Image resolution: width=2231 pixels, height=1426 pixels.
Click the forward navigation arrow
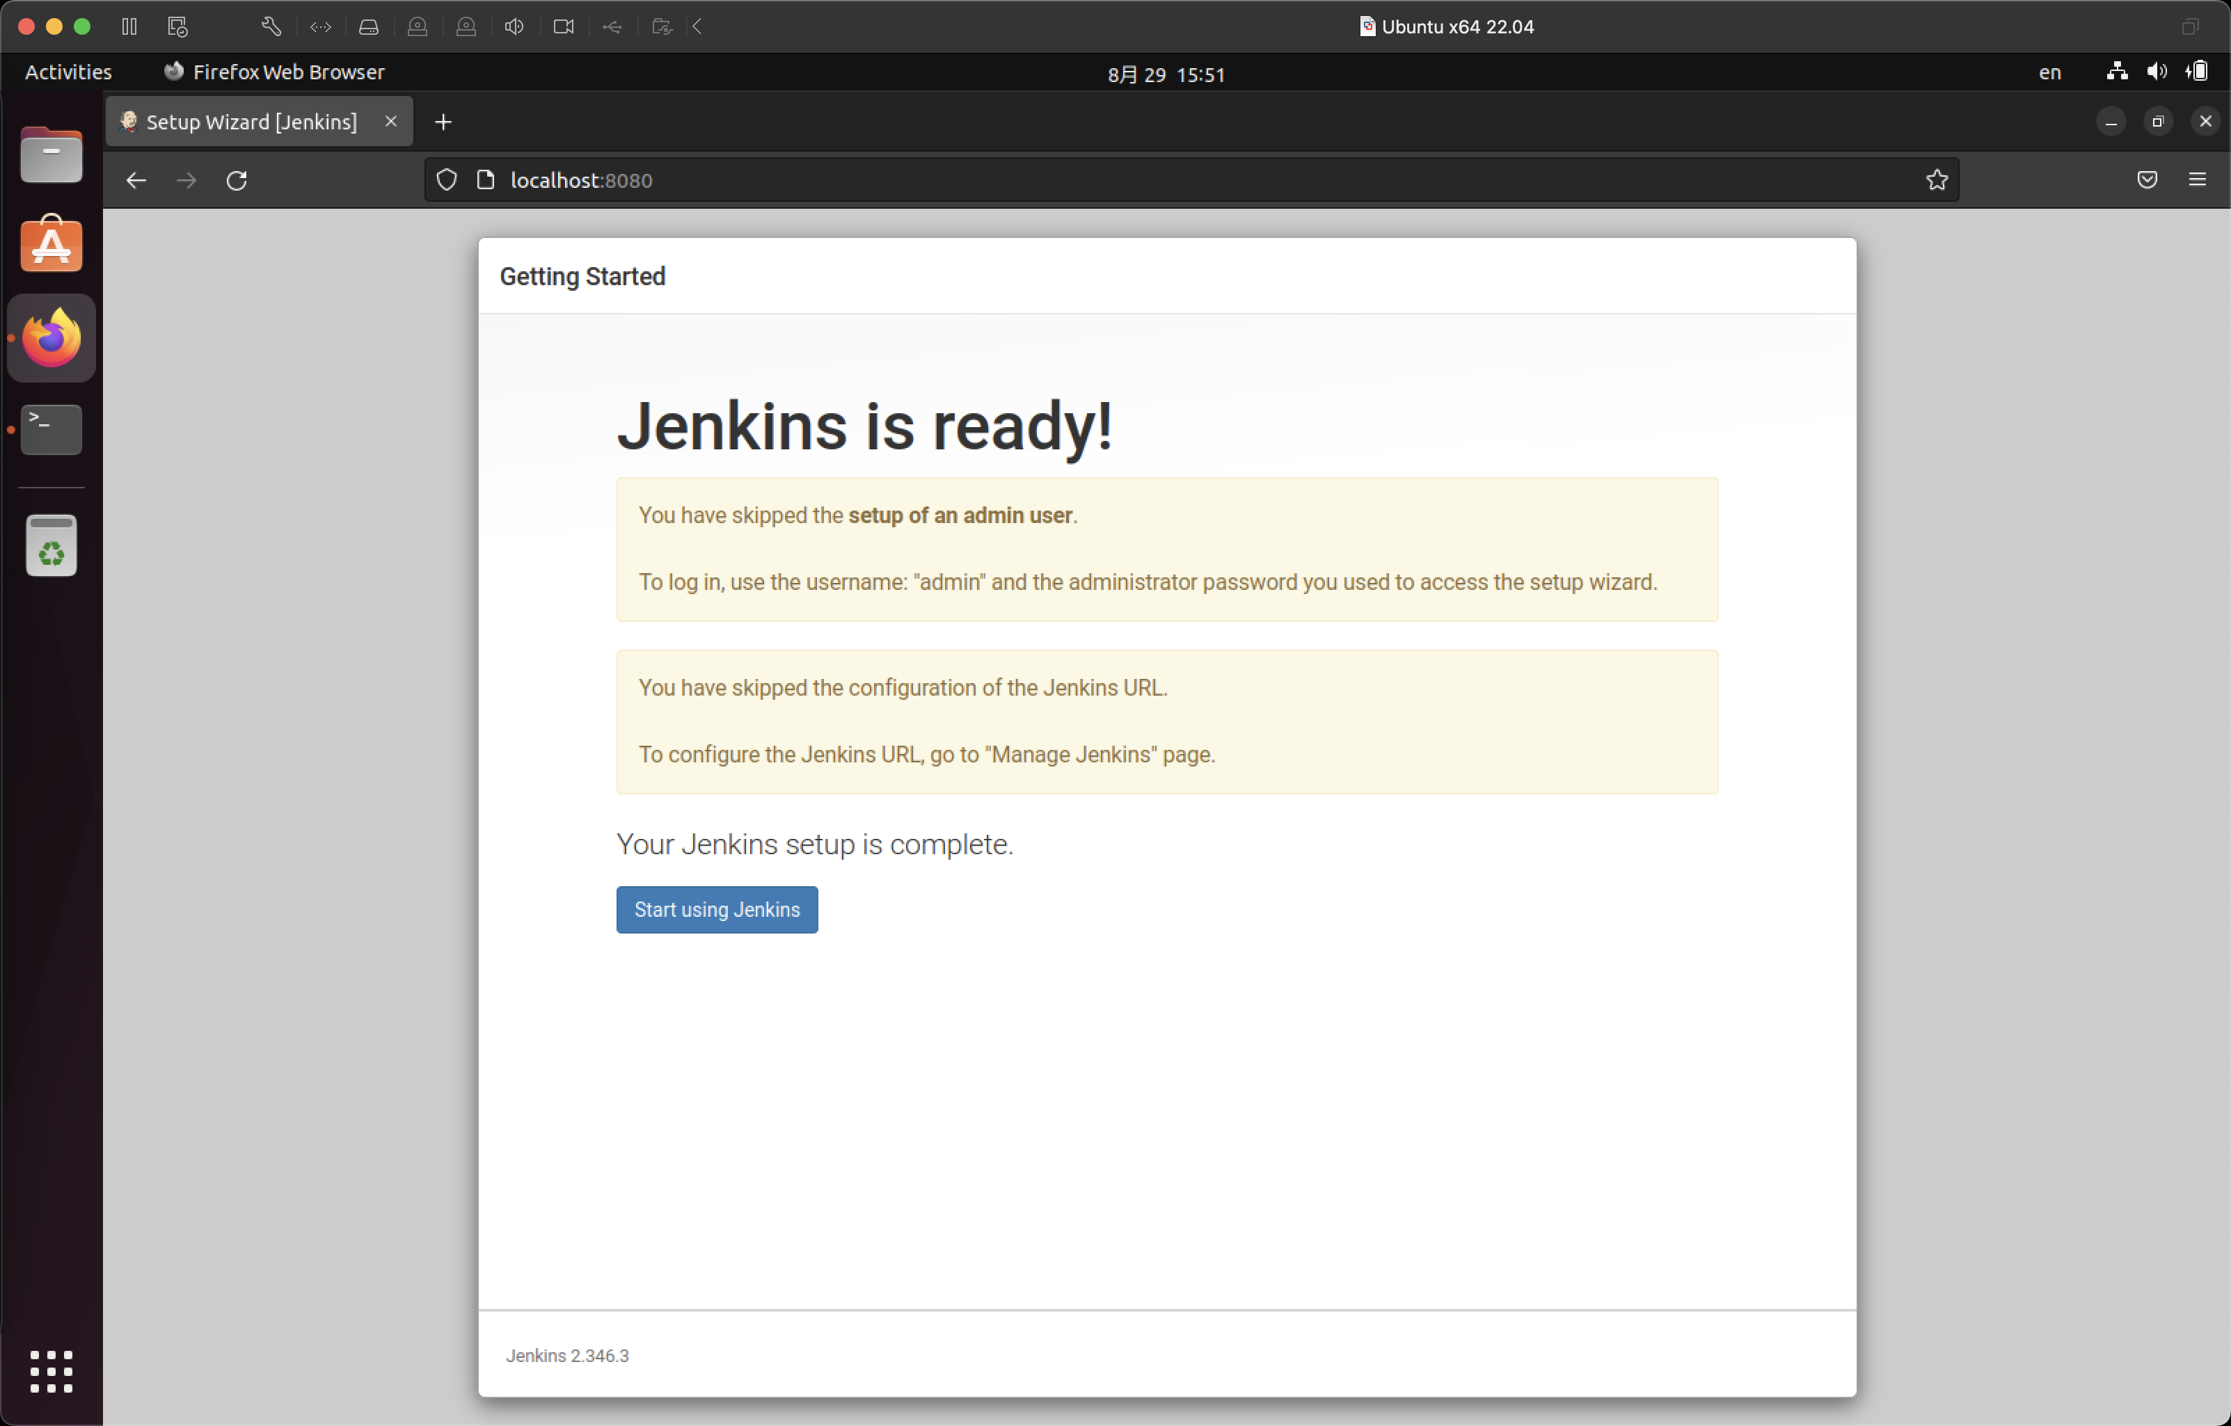[x=186, y=181]
